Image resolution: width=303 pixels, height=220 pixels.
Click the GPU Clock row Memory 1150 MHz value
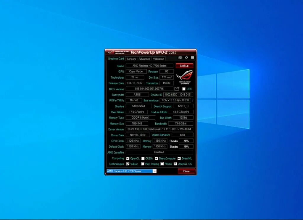[160, 141]
